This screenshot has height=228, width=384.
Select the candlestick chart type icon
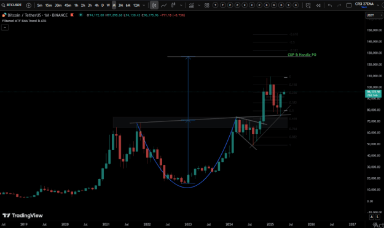coord(154,5)
